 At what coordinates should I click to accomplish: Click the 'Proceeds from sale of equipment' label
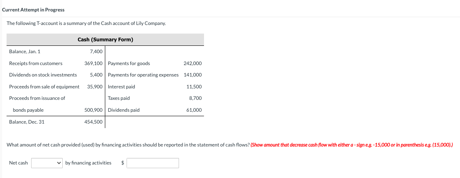coord(44,87)
